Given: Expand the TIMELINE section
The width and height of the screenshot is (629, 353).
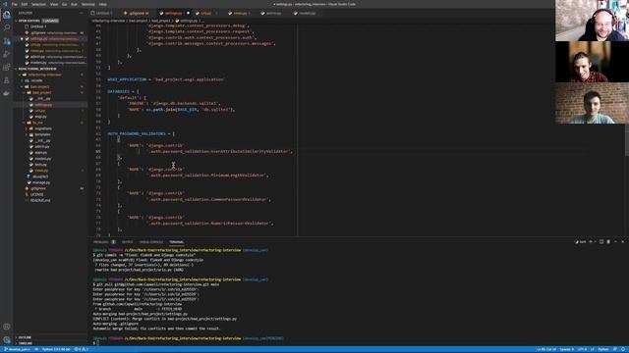Looking at the screenshot, I should (50, 343).
